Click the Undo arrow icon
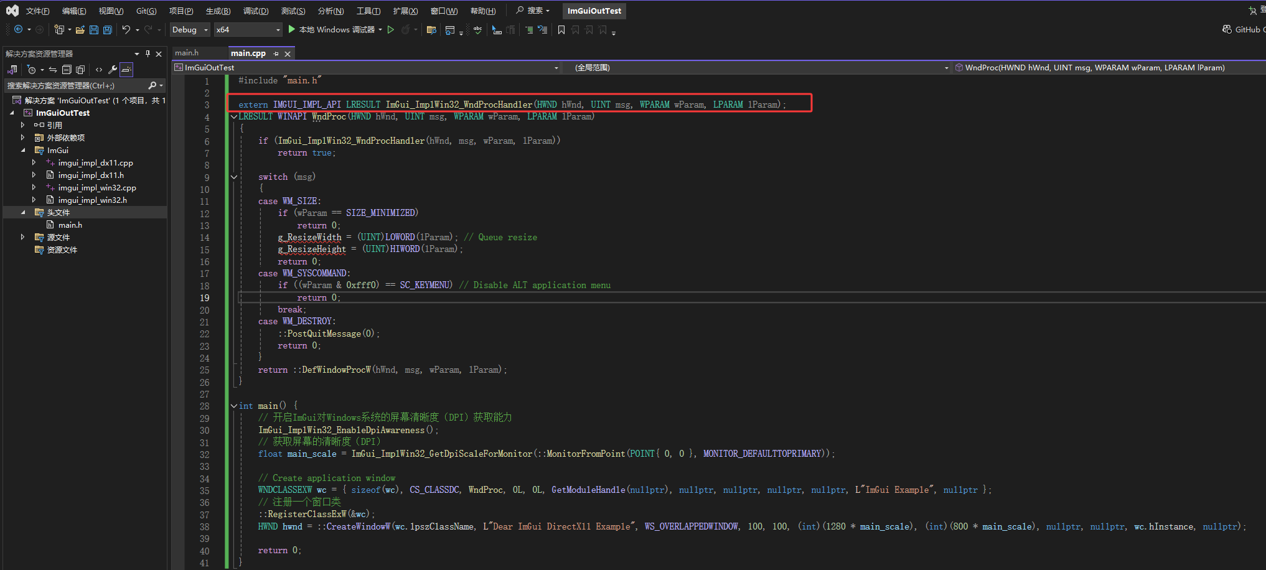The width and height of the screenshot is (1266, 570). tap(126, 29)
